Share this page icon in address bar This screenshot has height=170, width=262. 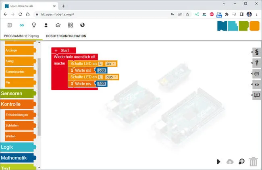180,15
